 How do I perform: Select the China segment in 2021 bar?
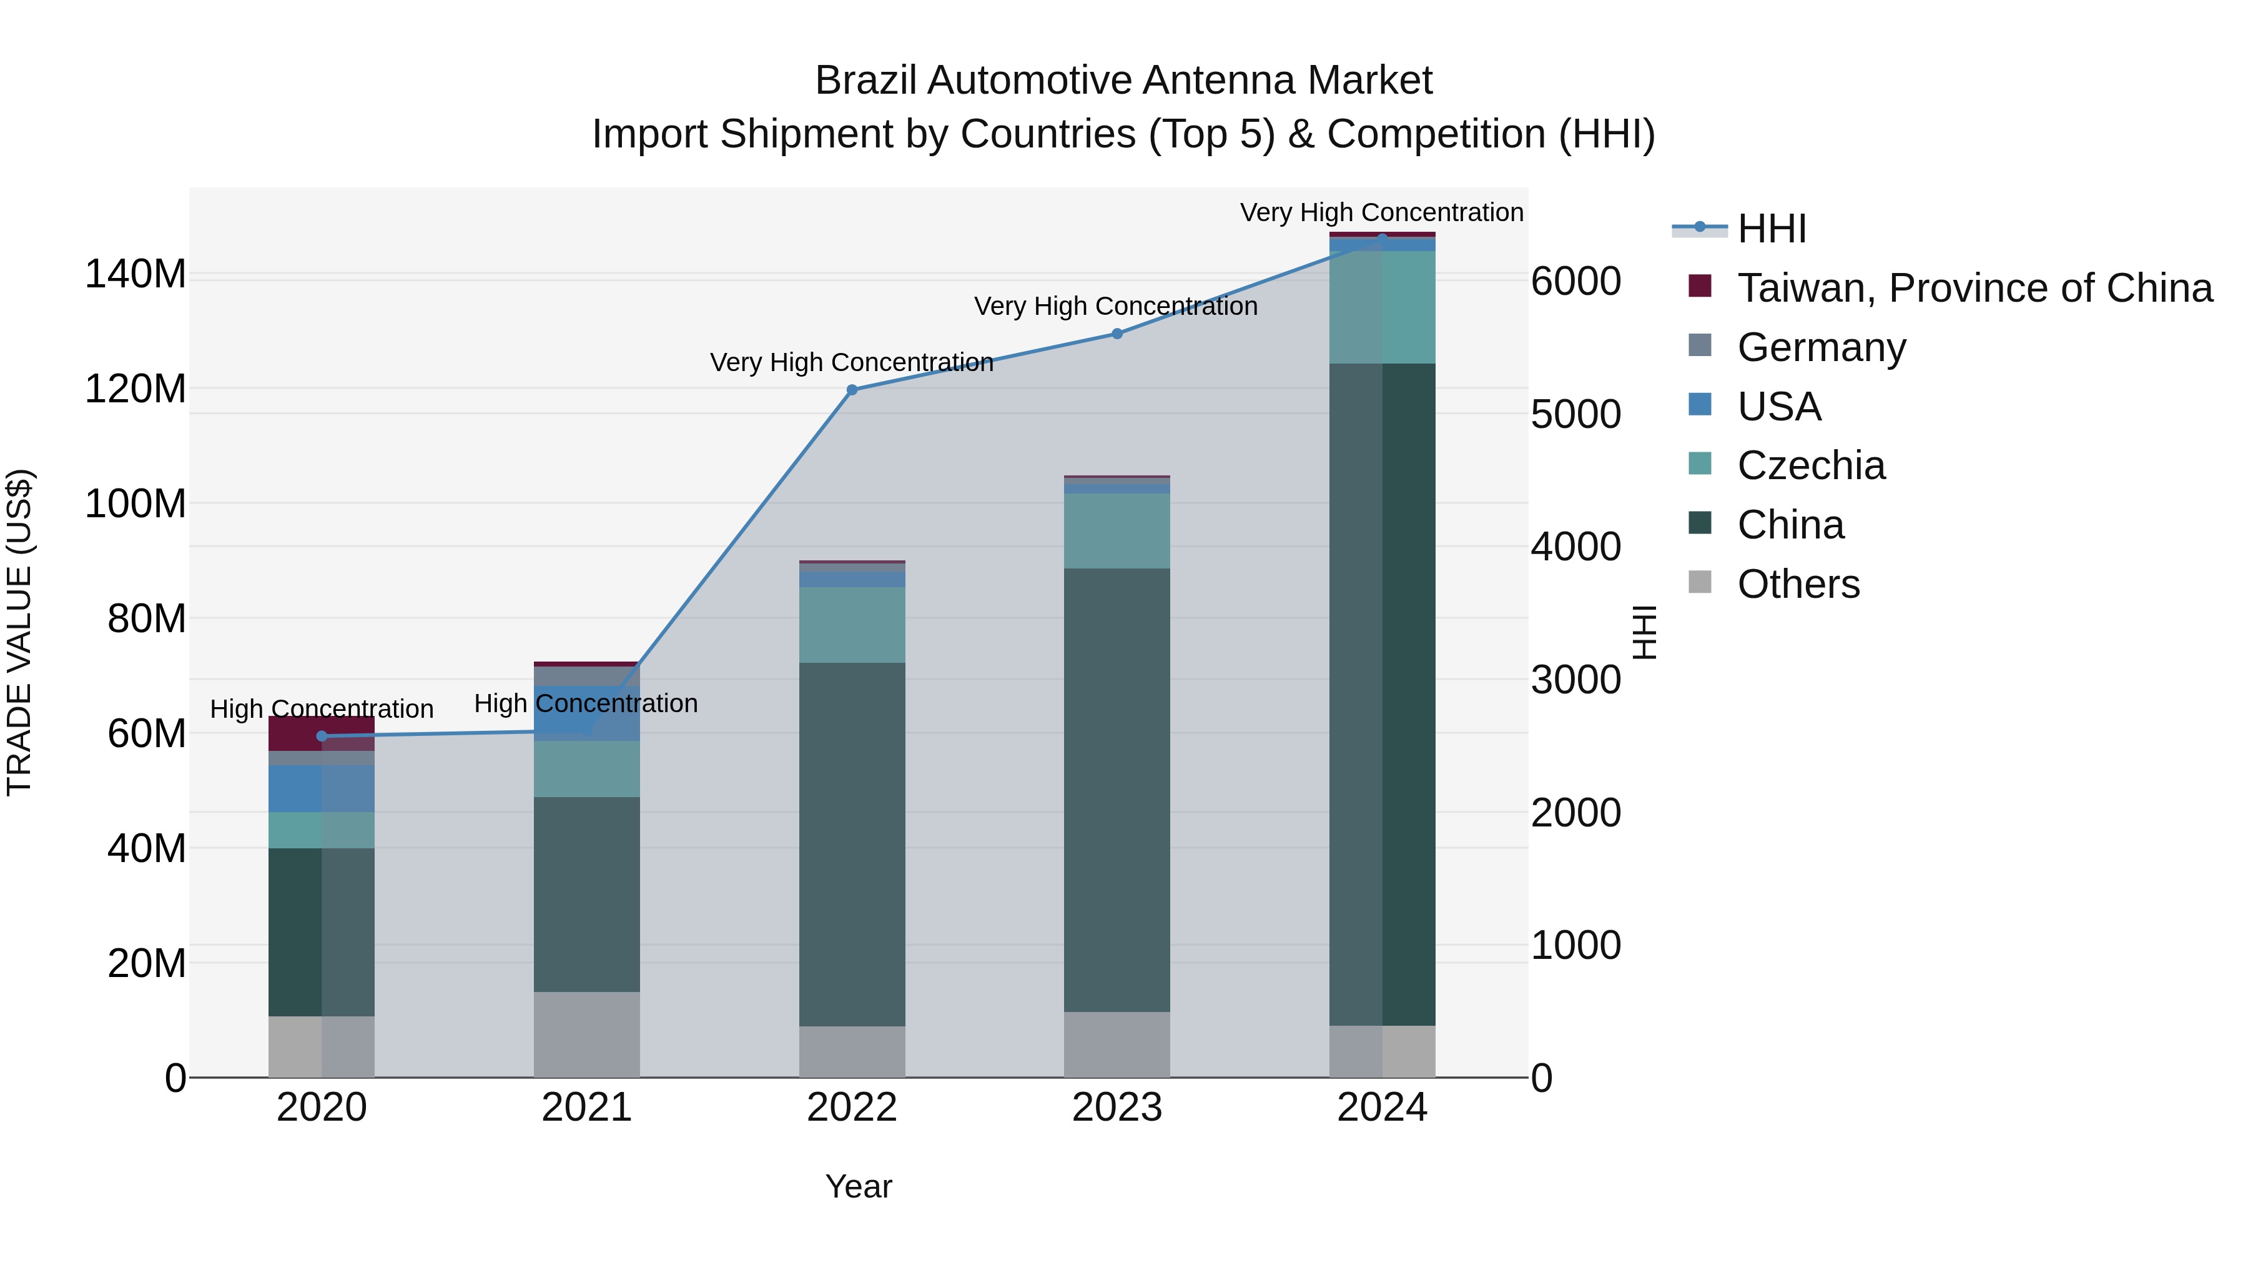(x=586, y=894)
